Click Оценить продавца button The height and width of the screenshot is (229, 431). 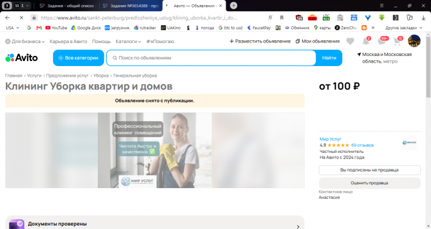(369, 183)
